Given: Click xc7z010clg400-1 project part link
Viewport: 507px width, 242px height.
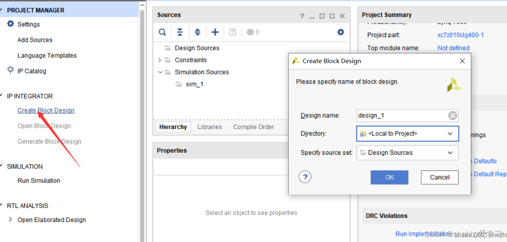Looking at the screenshot, I should 461,35.
